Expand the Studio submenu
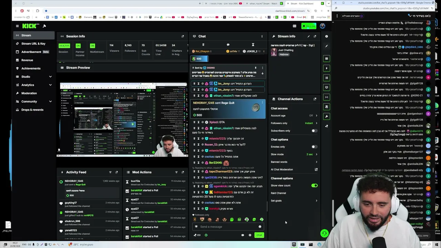The image size is (441, 248). [50, 76]
